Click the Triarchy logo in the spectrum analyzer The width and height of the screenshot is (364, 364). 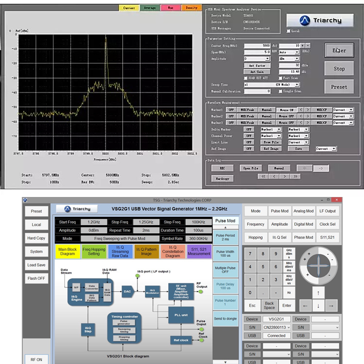coord(320,20)
